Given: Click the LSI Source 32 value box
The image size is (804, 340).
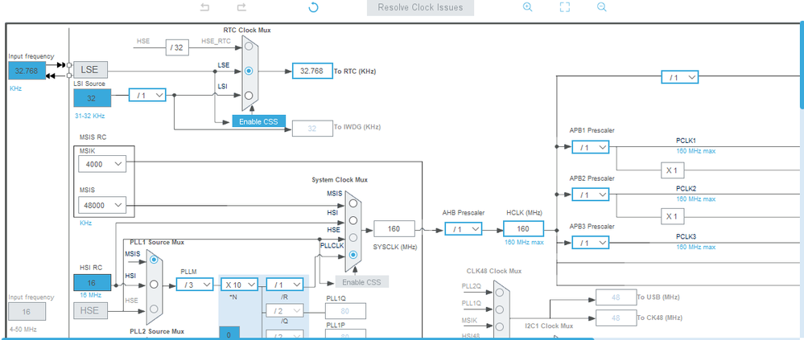Looking at the screenshot, I should 93,98.
